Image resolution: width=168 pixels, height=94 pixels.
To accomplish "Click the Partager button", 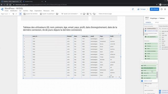I will 142,9.
